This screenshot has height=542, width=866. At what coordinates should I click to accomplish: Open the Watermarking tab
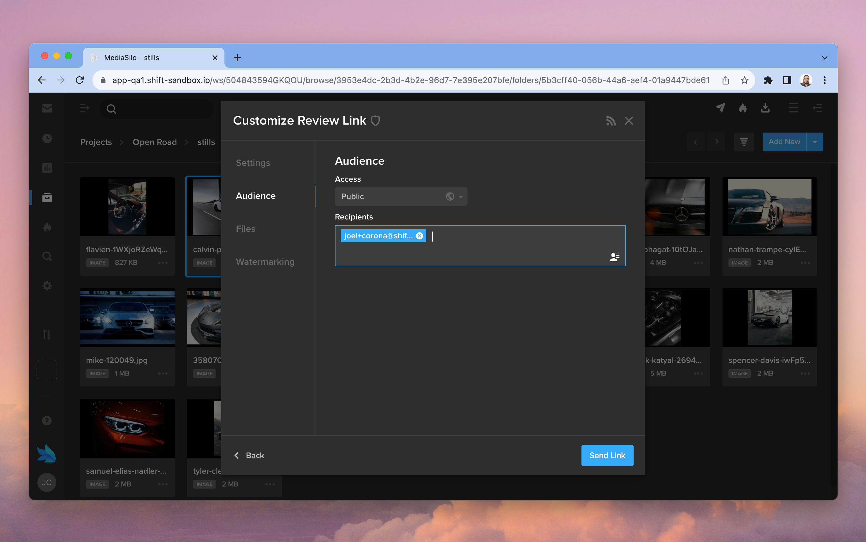(265, 262)
